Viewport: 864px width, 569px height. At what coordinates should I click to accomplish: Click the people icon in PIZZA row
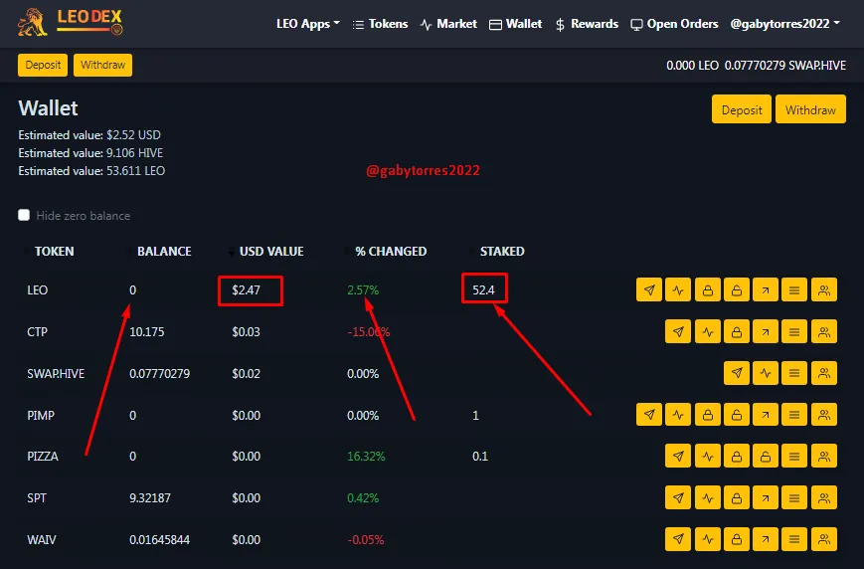[824, 456]
